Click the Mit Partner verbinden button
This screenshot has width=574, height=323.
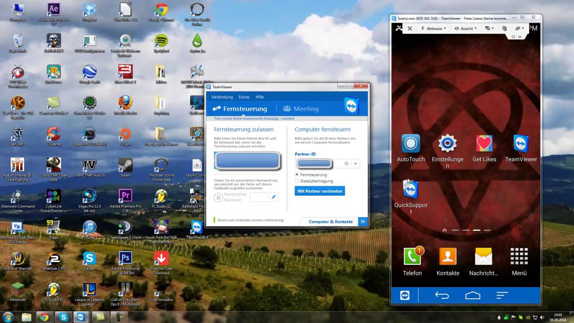(x=320, y=191)
